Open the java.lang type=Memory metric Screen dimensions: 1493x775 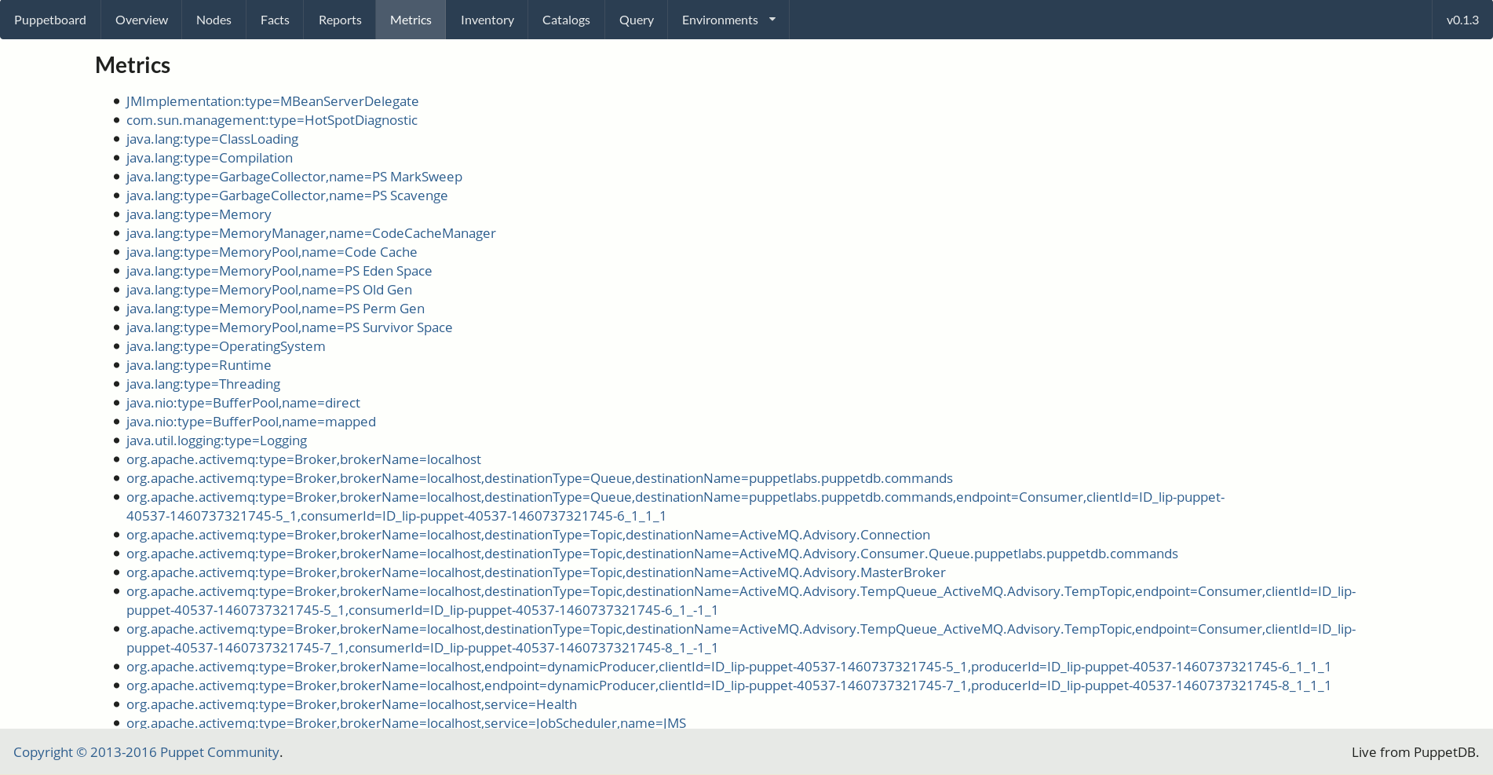199,214
